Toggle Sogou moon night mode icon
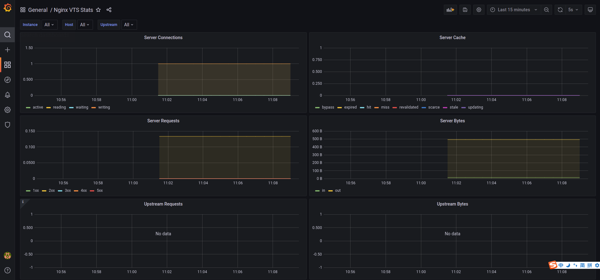The height and width of the screenshot is (280, 600). coord(568,265)
